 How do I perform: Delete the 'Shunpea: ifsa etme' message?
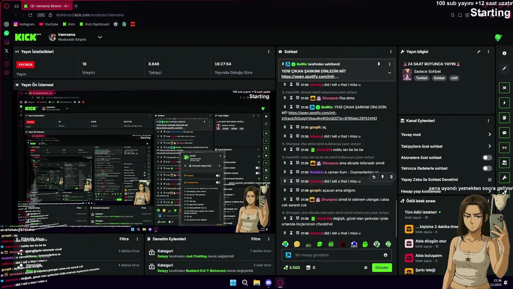pyautogui.click(x=285, y=98)
